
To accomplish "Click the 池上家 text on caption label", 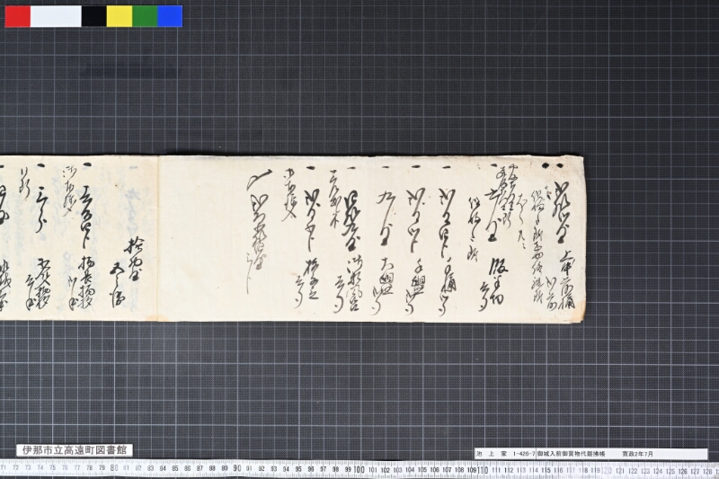I will [x=492, y=454].
